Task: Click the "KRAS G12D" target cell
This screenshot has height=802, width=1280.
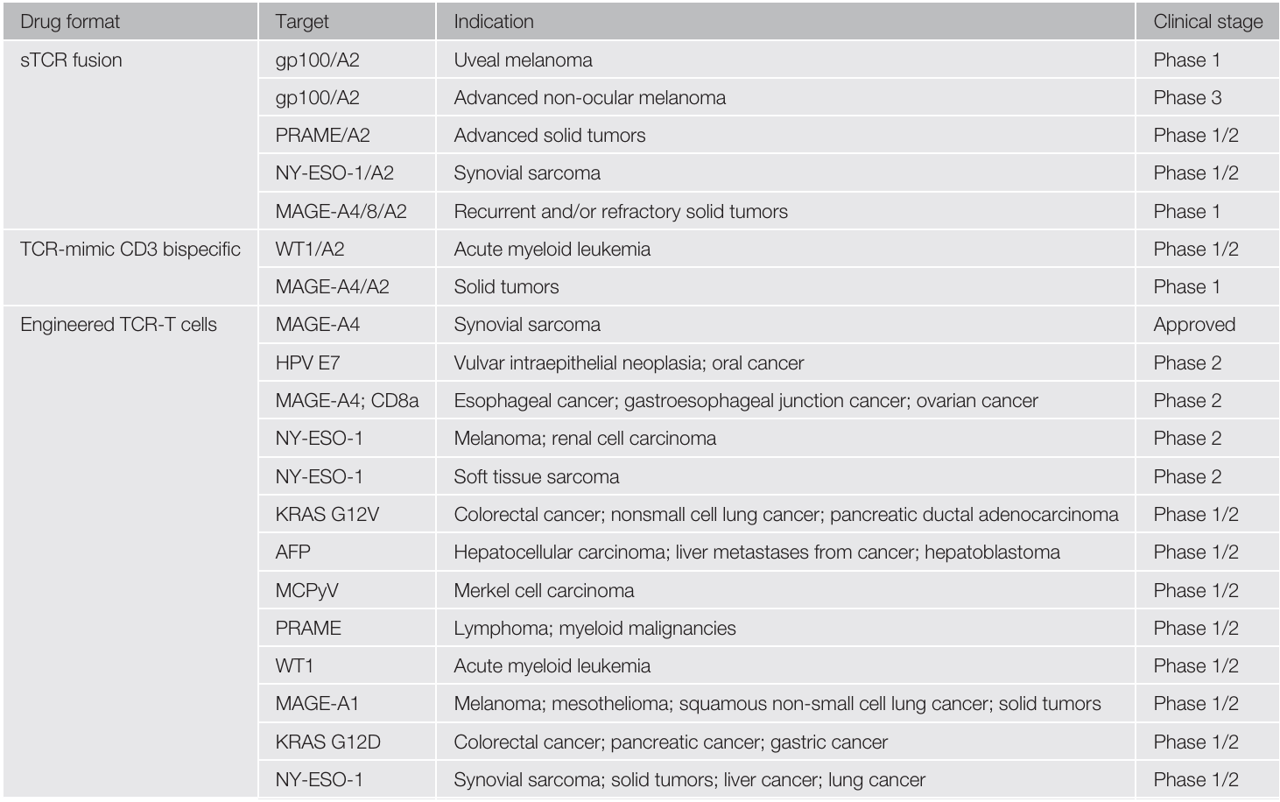Action: coord(327,742)
